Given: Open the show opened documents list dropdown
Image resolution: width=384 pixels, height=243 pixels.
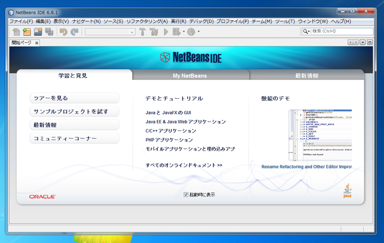Looking at the screenshot, I should click(x=363, y=42).
